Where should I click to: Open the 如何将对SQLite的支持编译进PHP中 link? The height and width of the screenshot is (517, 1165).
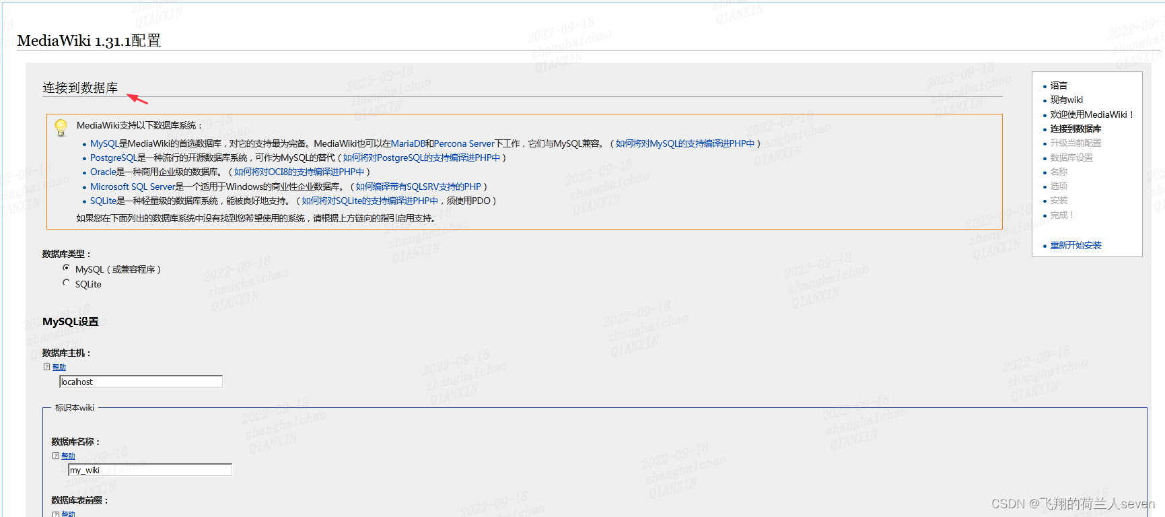pyautogui.click(x=370, y=201)
